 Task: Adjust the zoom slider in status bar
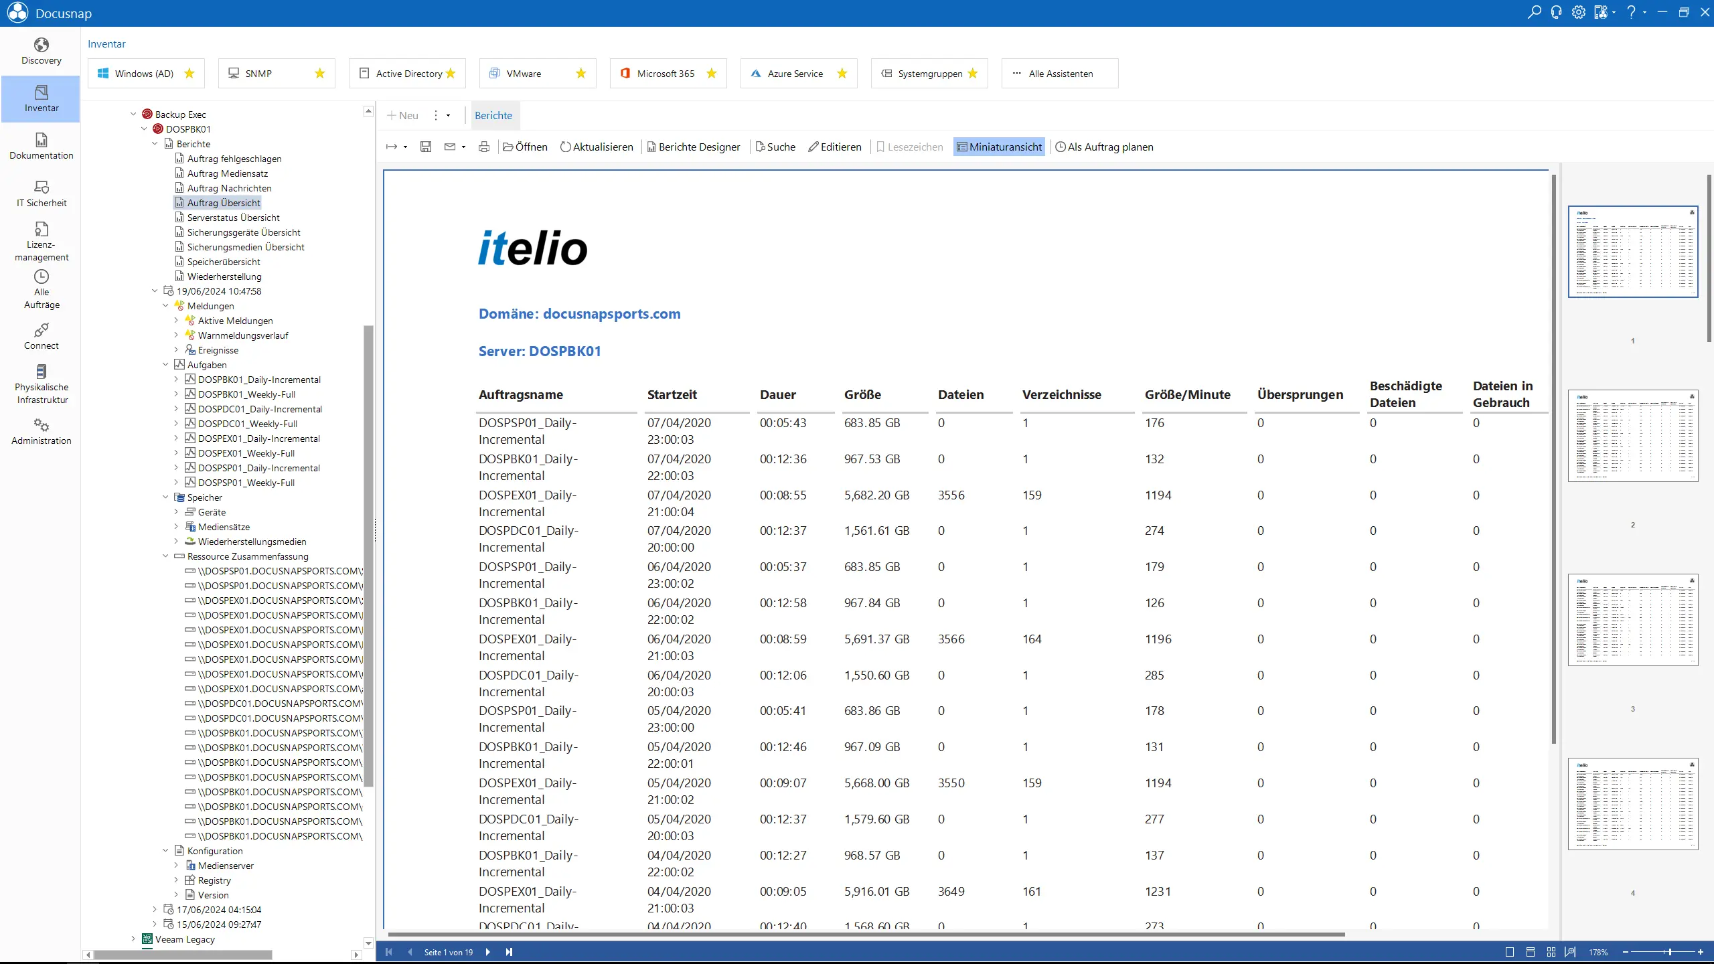(x=1670, y=952)
